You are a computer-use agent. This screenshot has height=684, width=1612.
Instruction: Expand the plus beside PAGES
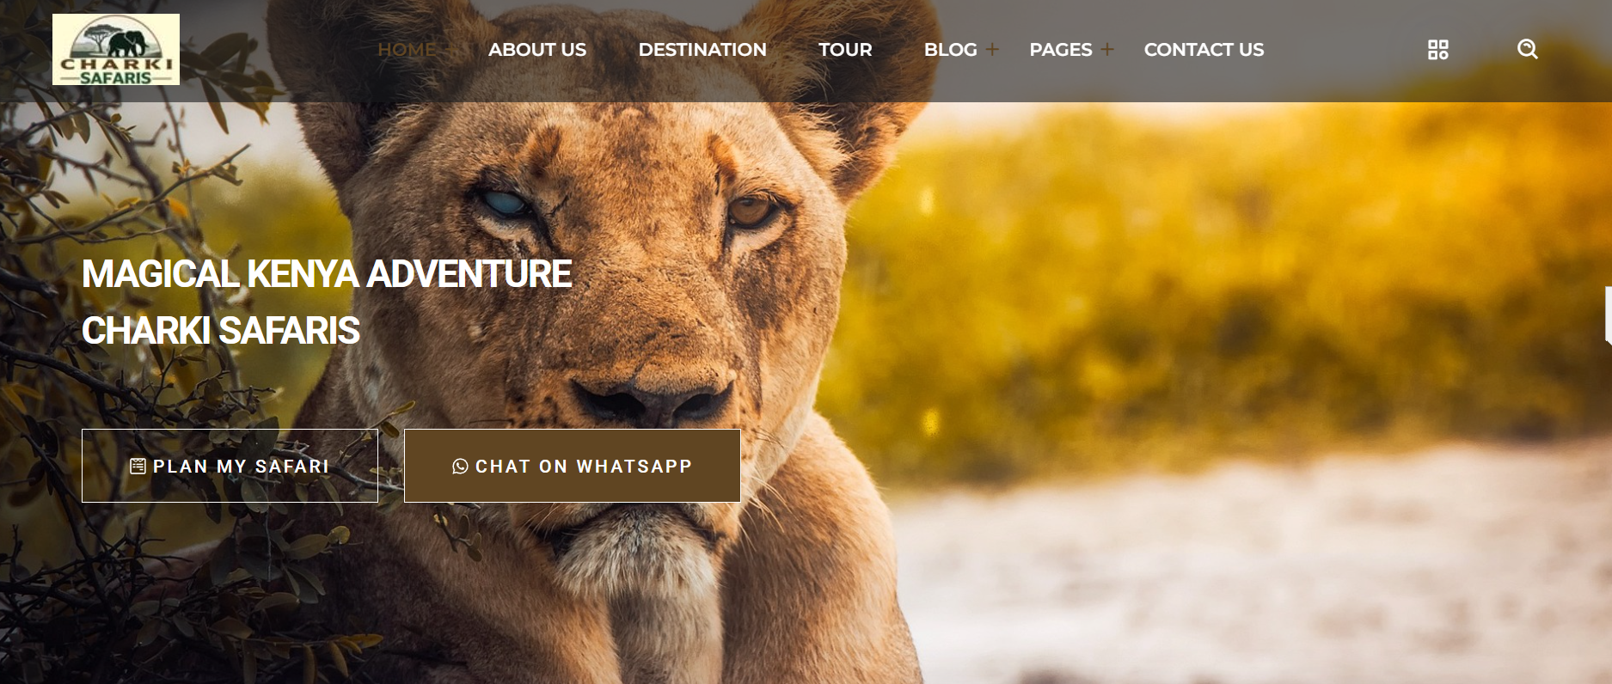coord(1107,50)
